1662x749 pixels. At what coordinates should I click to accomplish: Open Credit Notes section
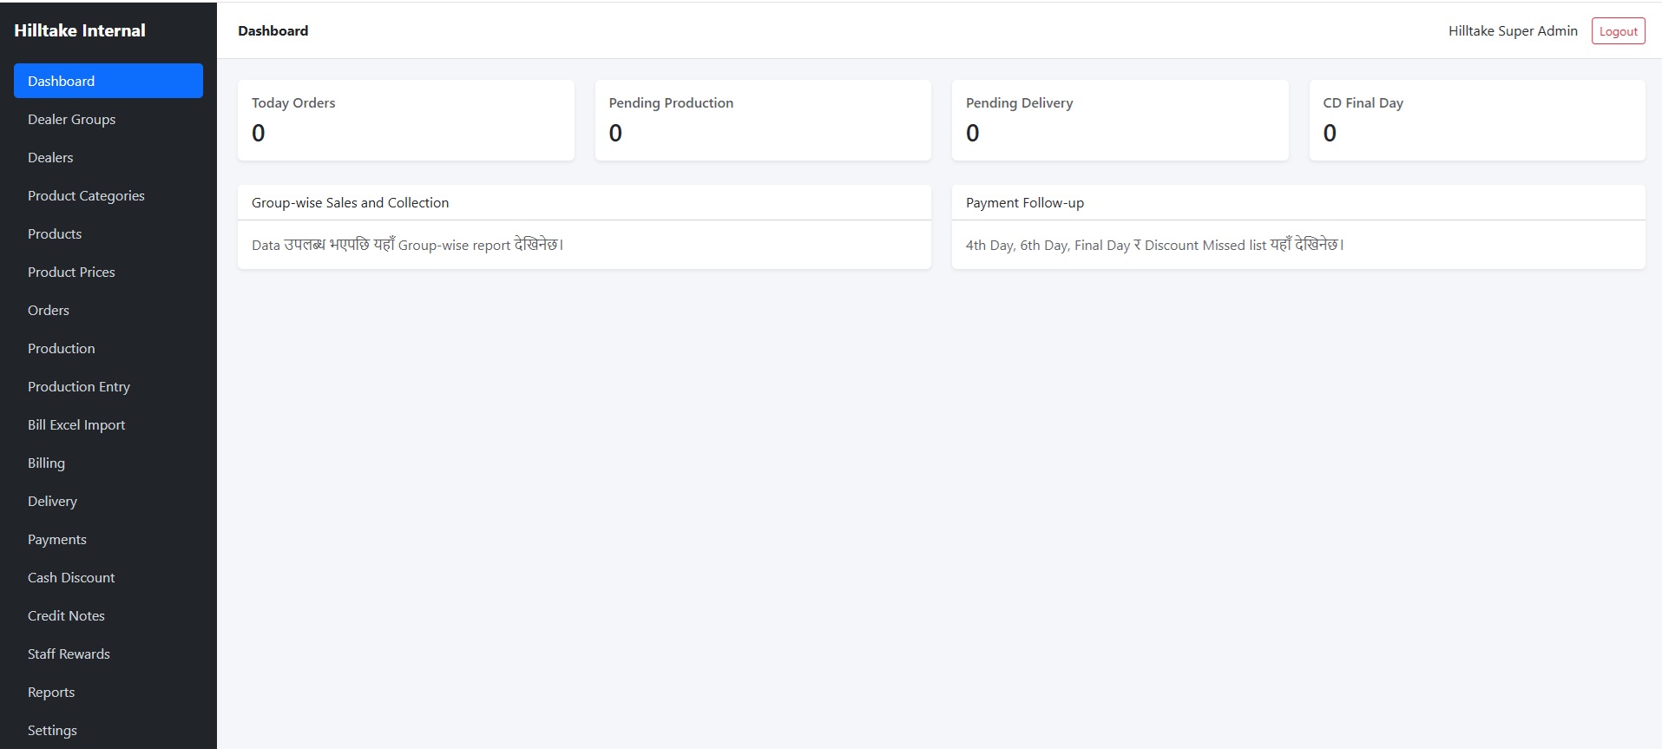coord(108,615)
